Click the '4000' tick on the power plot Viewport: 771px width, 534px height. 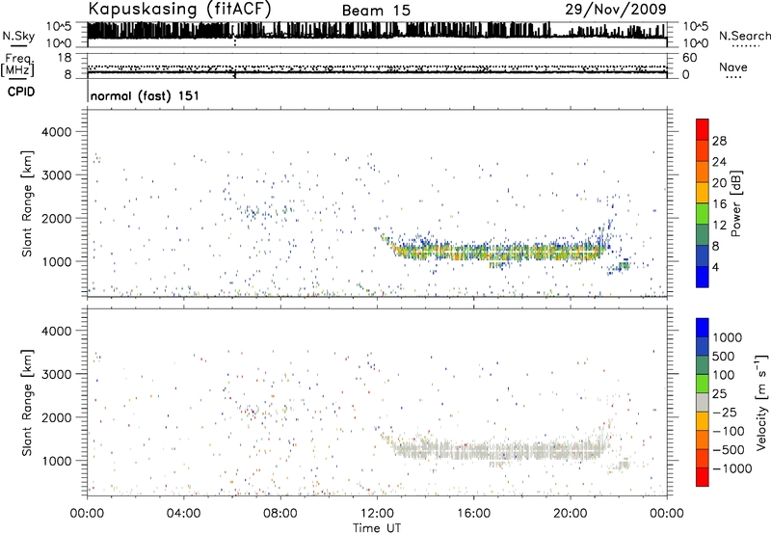(x=57, y=132)
